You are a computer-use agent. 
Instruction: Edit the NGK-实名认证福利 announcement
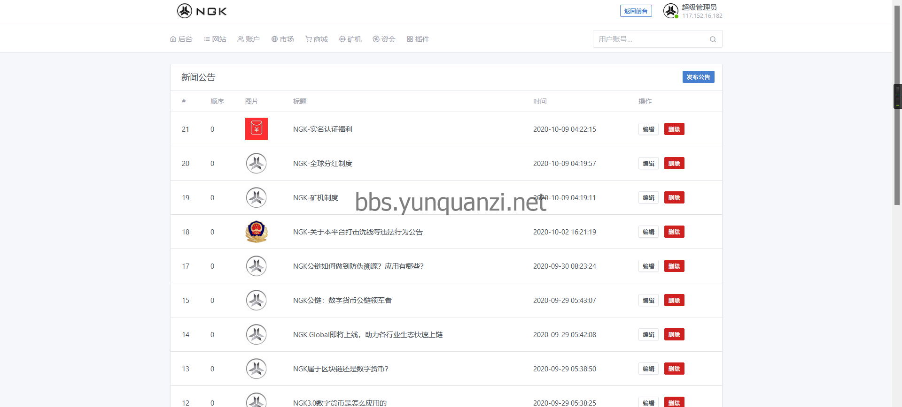[648, 129]
